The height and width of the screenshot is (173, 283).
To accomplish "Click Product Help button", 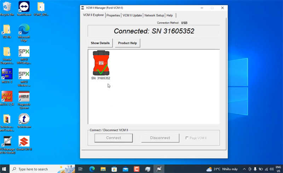I will [x=127, y=43].
